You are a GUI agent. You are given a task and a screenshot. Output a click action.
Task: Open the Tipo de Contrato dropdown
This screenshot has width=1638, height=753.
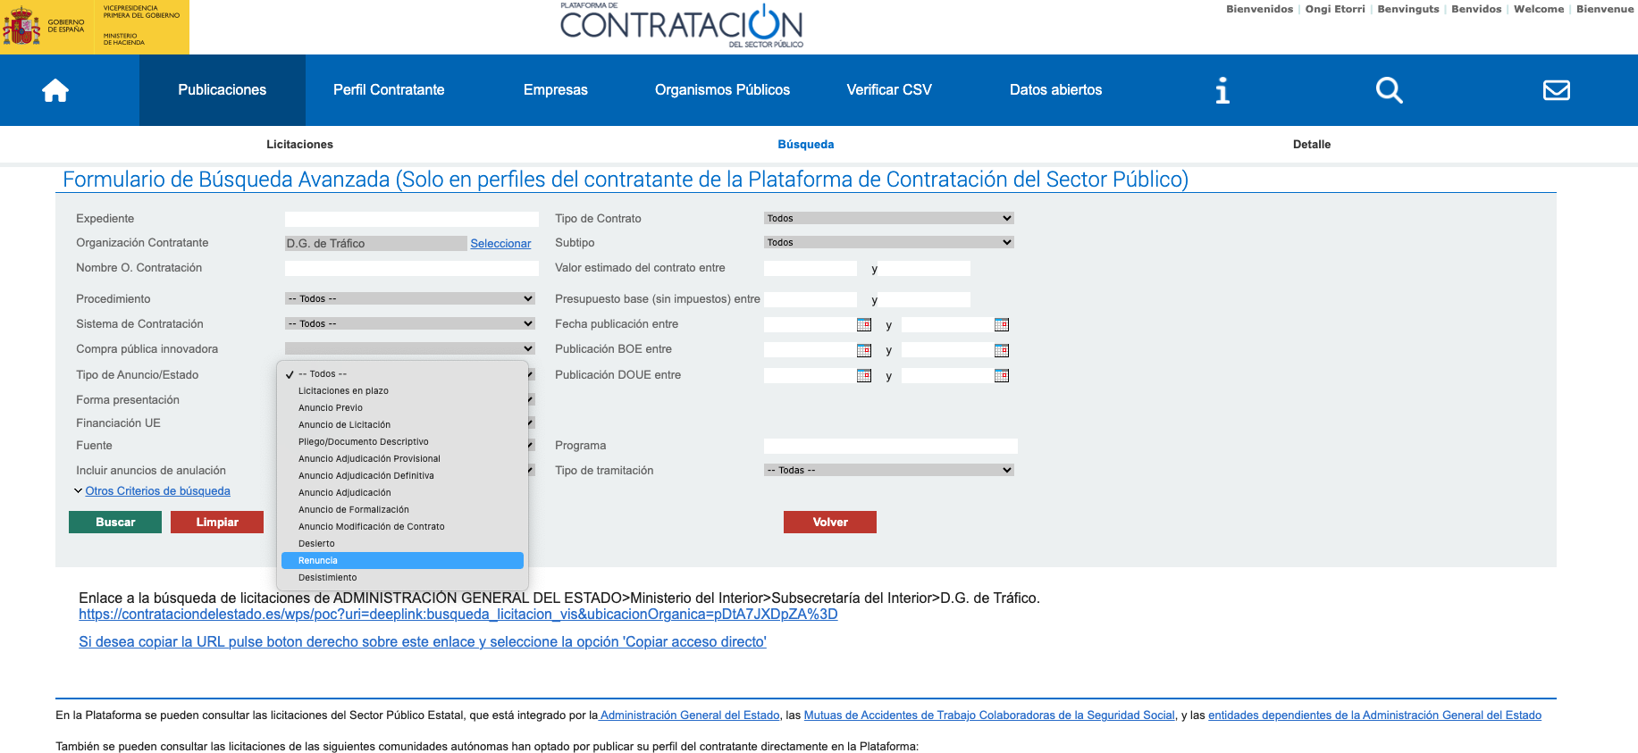coord(889,218)
